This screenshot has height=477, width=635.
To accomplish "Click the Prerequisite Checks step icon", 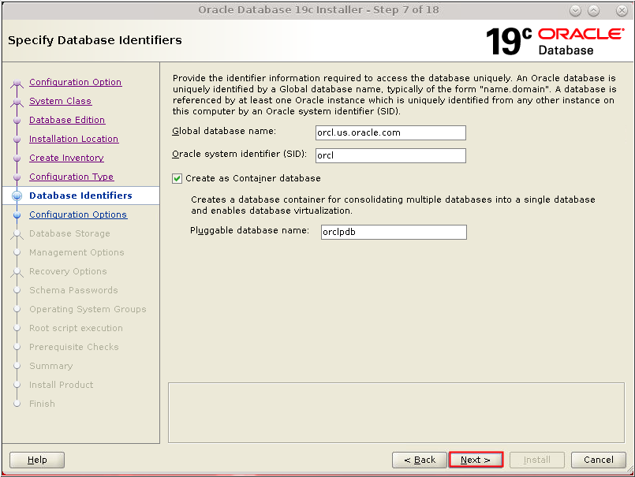I will click(x=19, y=347).
